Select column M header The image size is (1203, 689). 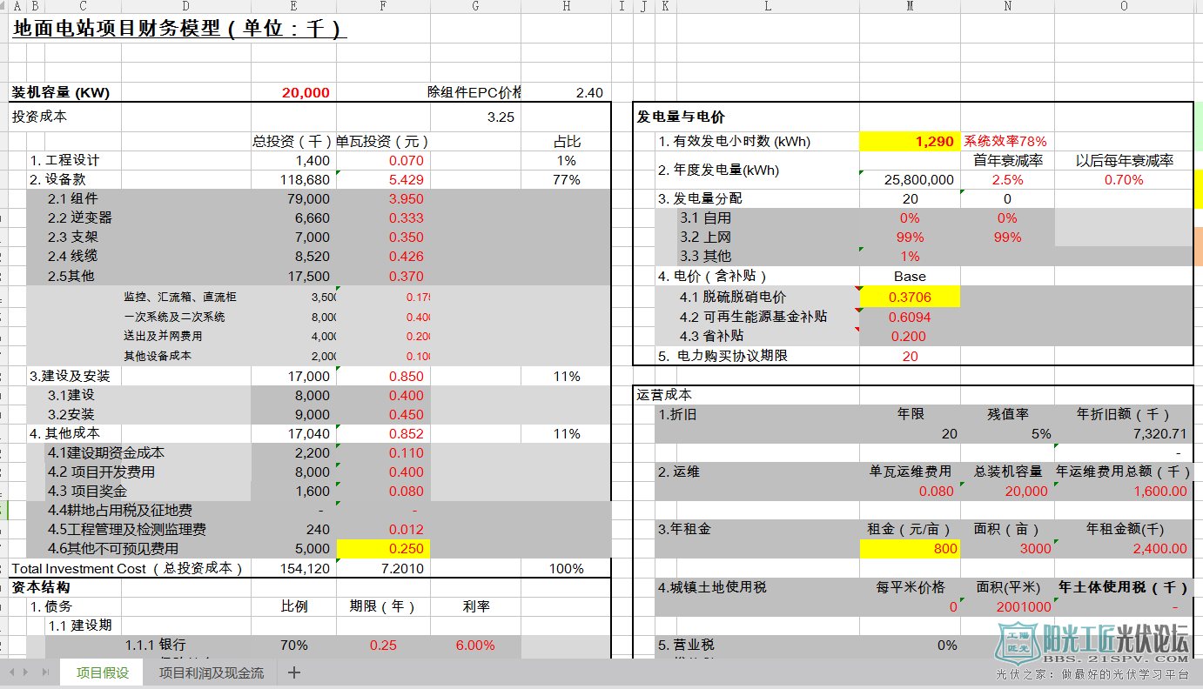910,6
